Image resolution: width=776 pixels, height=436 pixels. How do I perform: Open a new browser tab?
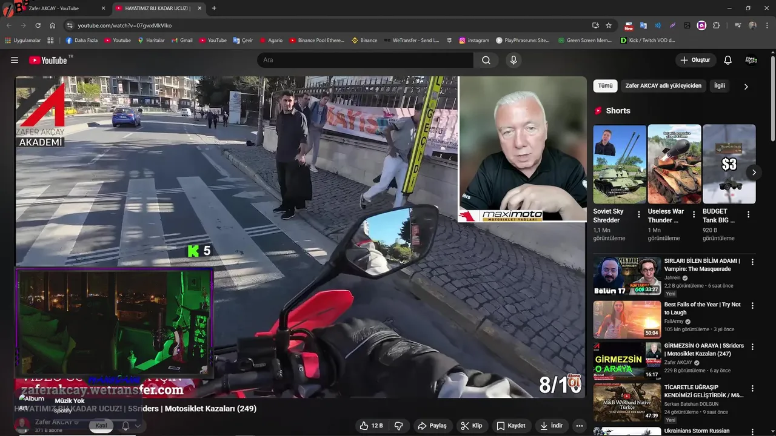214,8
